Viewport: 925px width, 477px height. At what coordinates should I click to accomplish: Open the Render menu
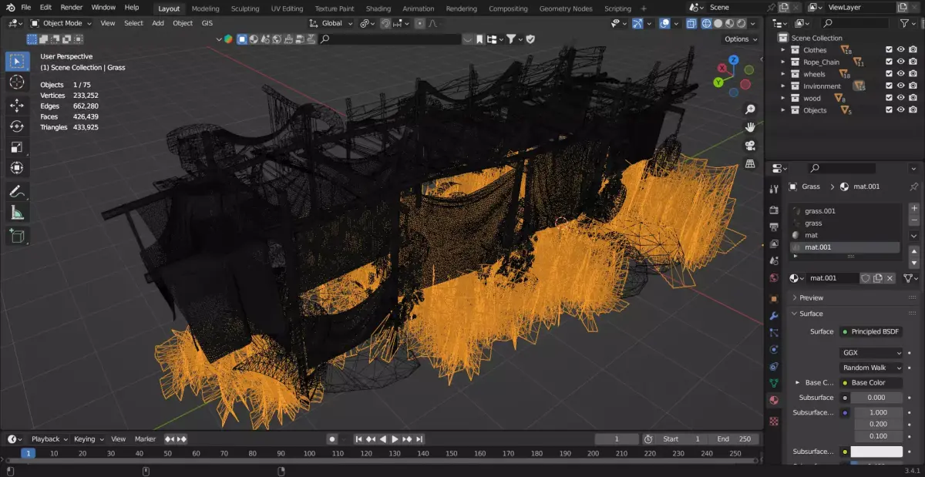(x=72, y=7)
